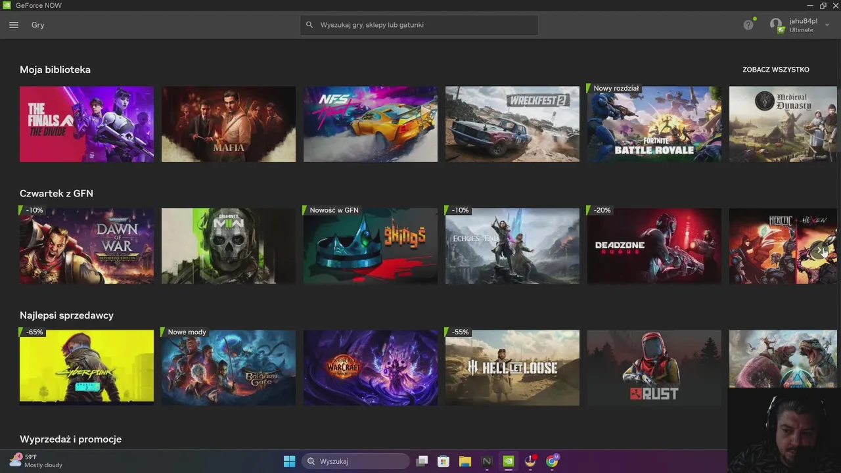
Task: Open Chrome from the taskbar
Action: point(552,461)
